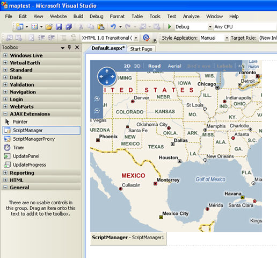This screenshot has height=258, width=277.
Task: Start debugging with green play icon
Action: (x=170, y=27)
